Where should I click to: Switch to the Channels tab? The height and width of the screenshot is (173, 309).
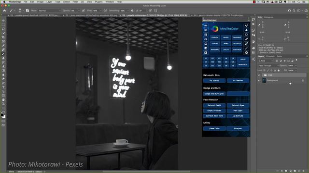(x=270, y=56)
